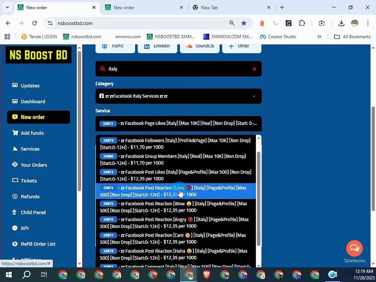Open the browser Downloads icon
Image resolution: width=376 pixels, height=282 pixels.
coord(341,23)
